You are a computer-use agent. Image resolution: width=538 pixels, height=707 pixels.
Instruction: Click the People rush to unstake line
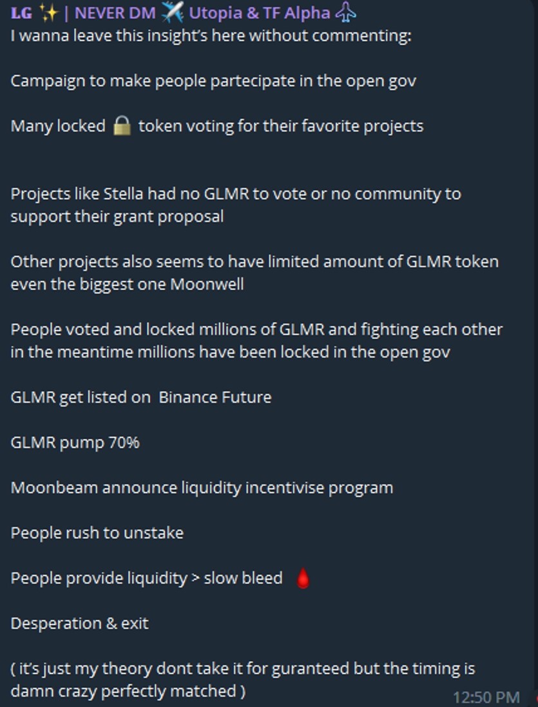click(x=97, y=533)
